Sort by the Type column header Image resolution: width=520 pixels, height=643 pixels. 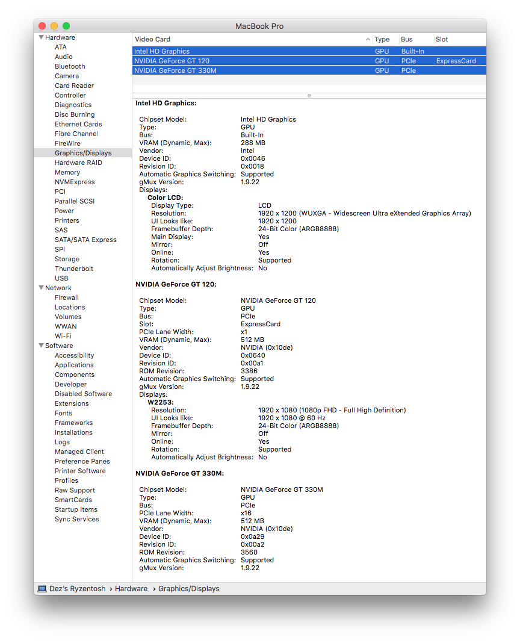click(382, 39)
